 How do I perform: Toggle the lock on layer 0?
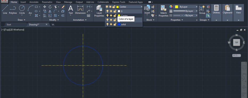(115, 11)
